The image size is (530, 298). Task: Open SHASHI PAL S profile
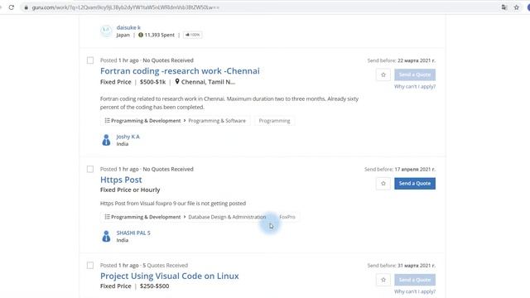click(x=133, y=233)
